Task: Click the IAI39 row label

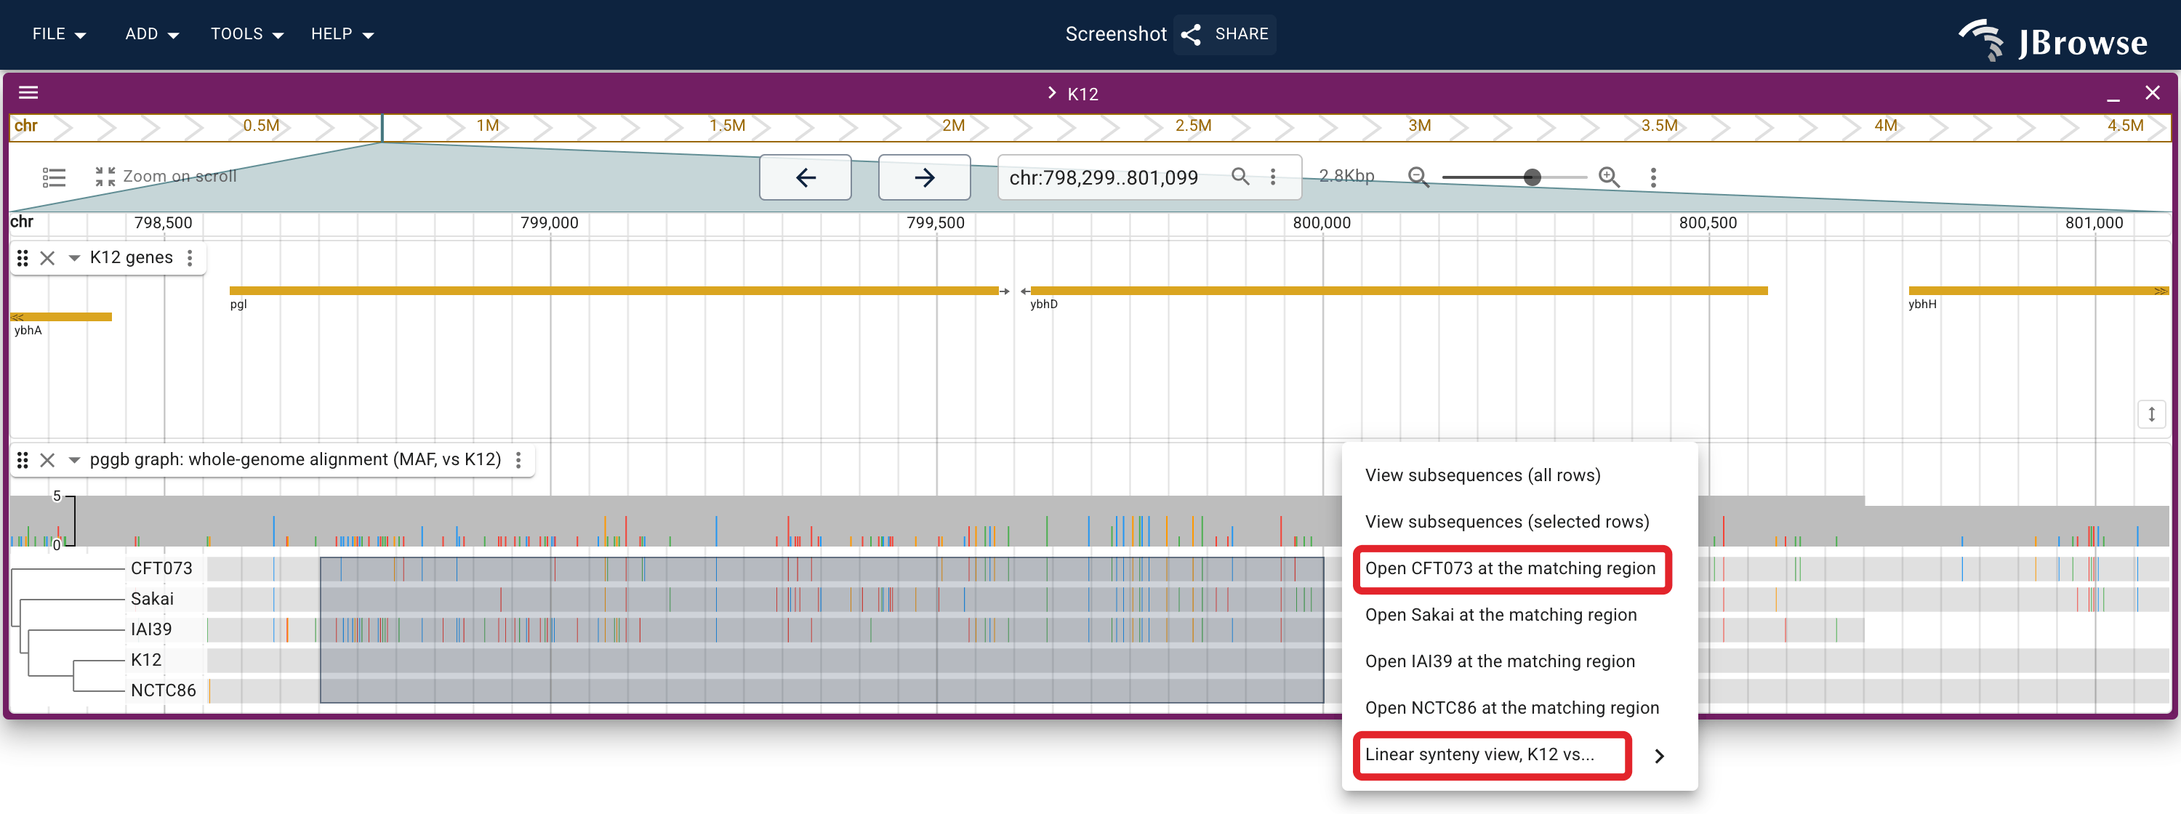Action: [x=150, y=629]
